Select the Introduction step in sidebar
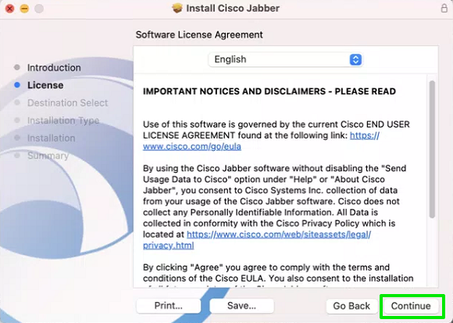 tap(54, 68)
